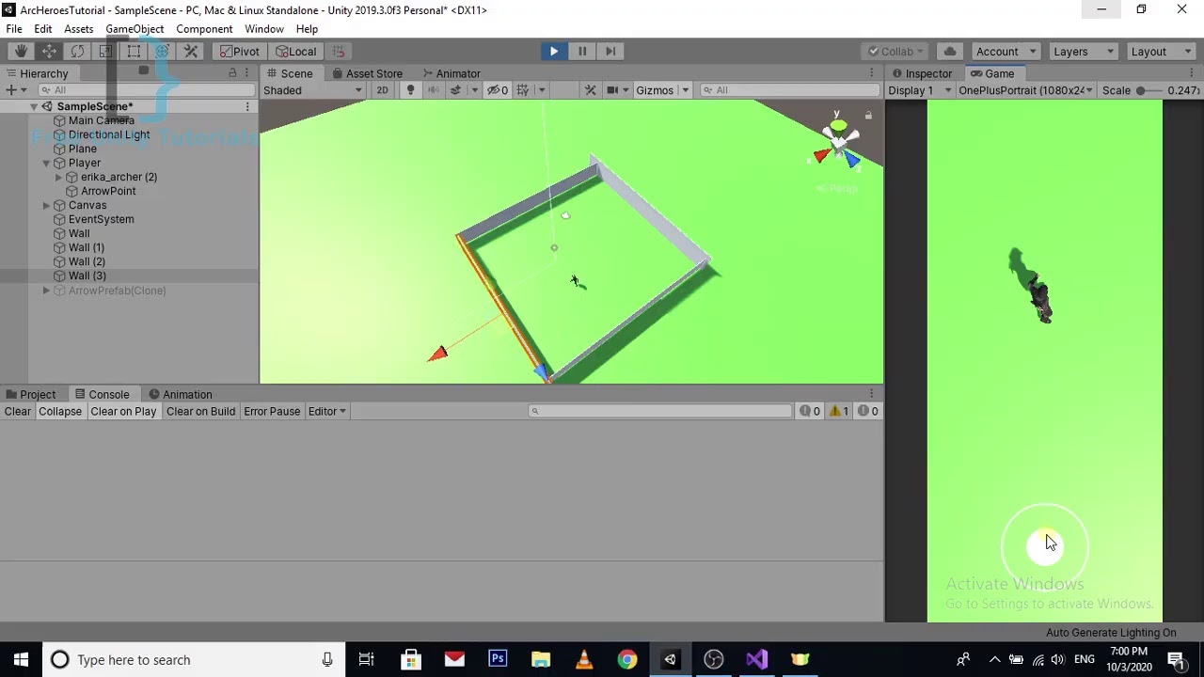Pause the game playback

[581, 52]
